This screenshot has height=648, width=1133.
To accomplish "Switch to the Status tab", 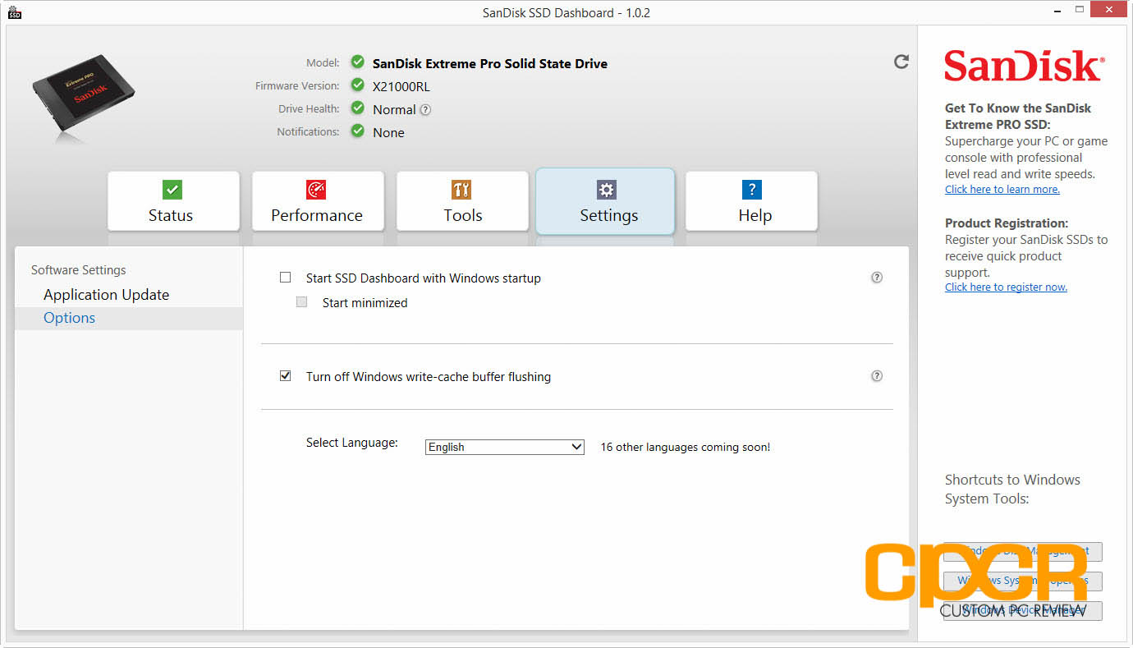I will point(173,201).
